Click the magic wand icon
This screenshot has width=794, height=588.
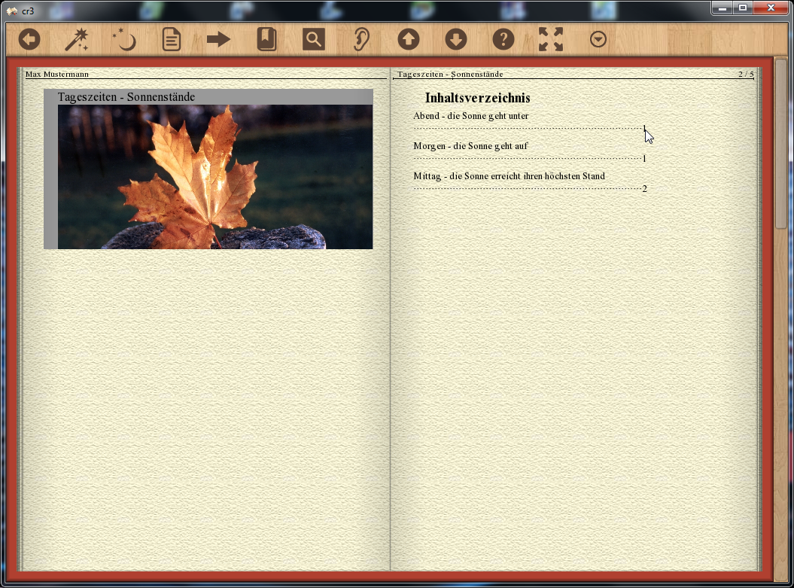coord(76,39)
